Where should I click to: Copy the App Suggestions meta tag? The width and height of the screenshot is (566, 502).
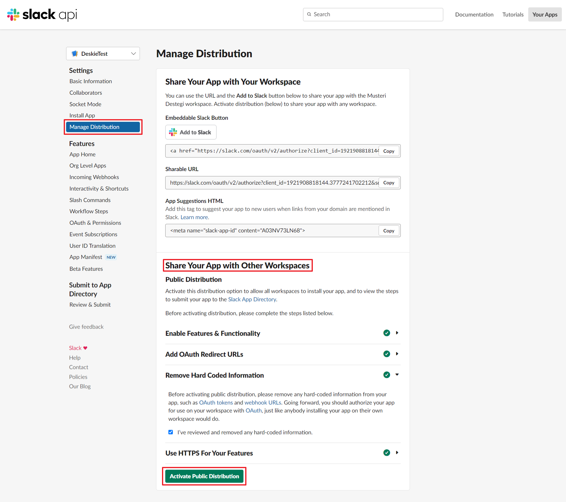(x=389, y=231)
